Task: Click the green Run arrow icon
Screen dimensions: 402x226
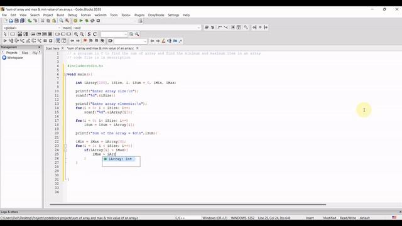Action: click(x=81, y=21)
